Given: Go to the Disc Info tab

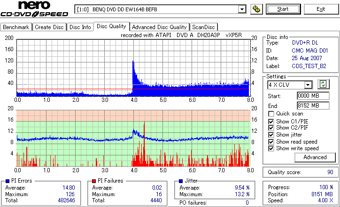Looking at the screenshot, I should click(80, 27).
